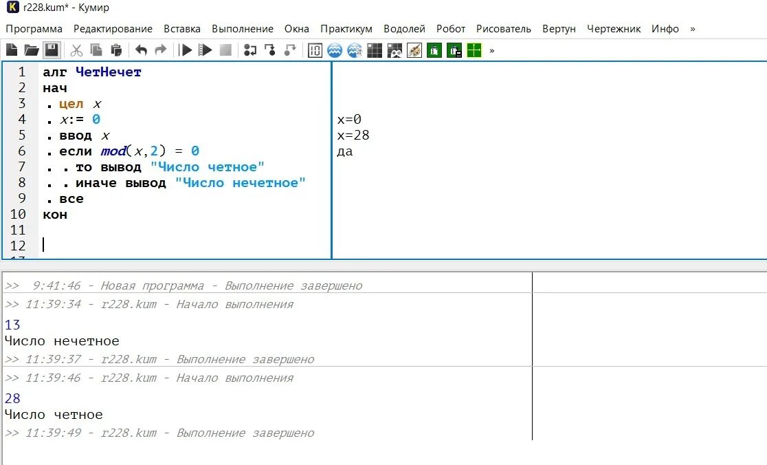767x465 pixels.
Task: Click final output line 'Число четное'
Action: click(x=54, y=415)
